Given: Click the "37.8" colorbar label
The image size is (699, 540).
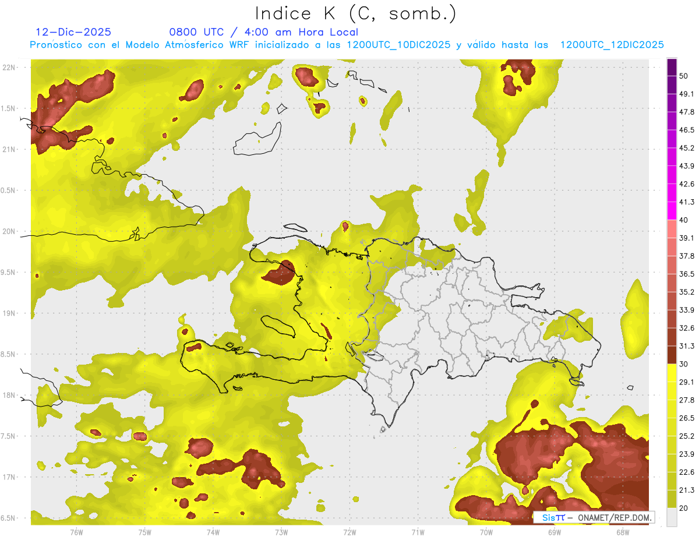Looking at the screenshot, I should (687, 256).
